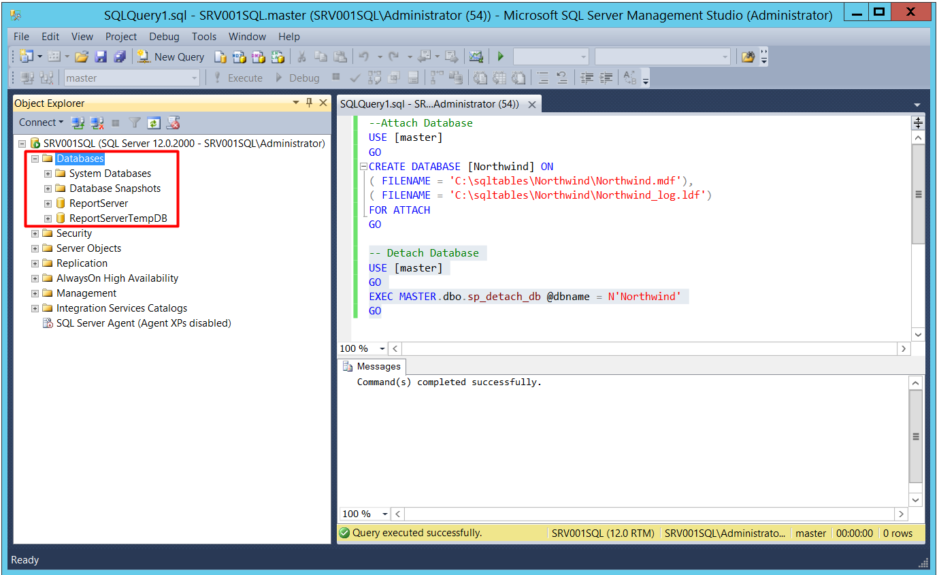Image resolution: width=939 pixels, height=575 pixels.
Task: Click Change Connection icon in SQL toolbar
Action: [x=47, y=78]
